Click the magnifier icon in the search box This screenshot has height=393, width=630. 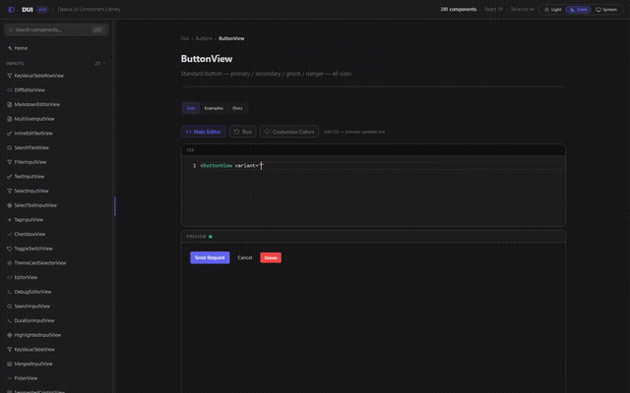tap(11, 29)
